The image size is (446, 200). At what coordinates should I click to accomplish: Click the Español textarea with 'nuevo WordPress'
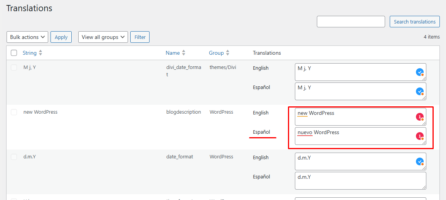360,136
